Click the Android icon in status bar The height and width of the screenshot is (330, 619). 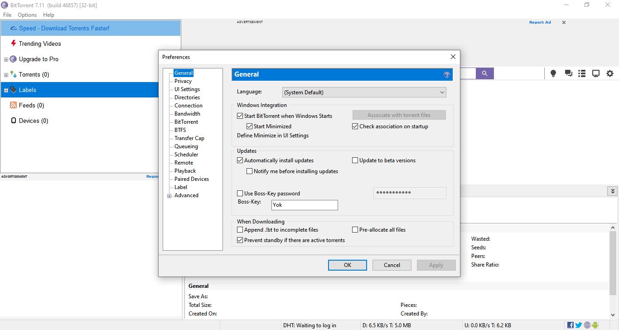(x=595, y=325)
